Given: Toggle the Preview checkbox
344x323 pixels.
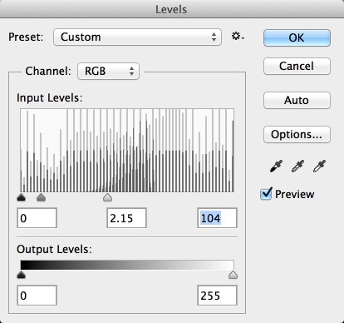Looking at the screenshot, I should [x=266, y=193].
